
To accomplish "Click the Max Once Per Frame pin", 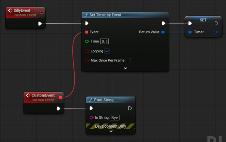I will coord(87,61).
